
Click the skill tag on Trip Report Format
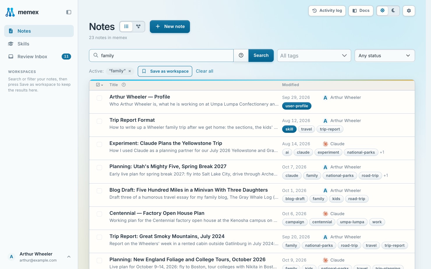coord(289,129)
